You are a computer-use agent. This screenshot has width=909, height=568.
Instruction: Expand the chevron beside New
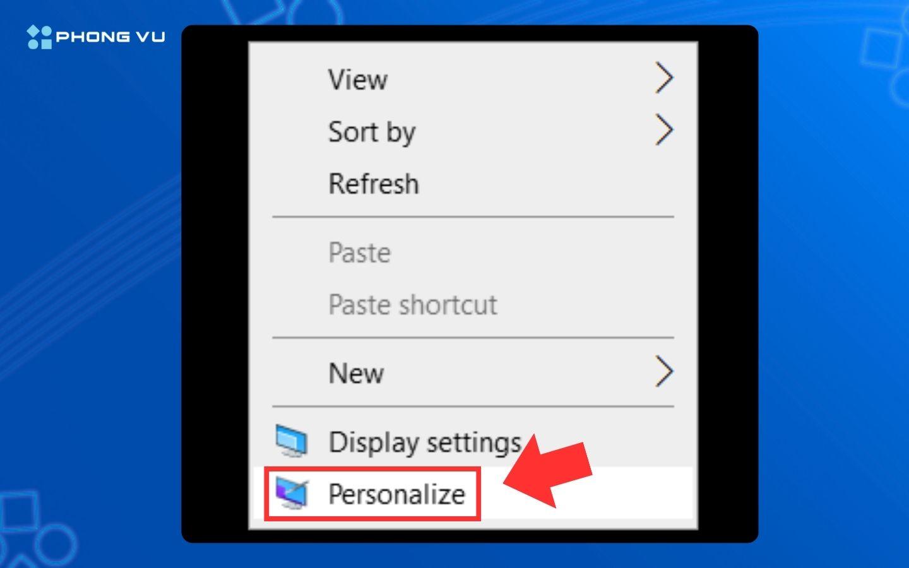pos(664,371)
